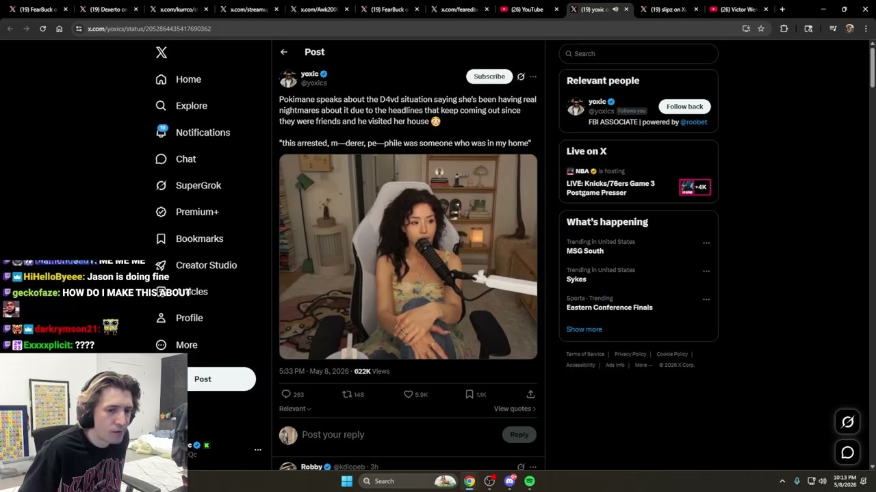
Task: Open options for the MSG South trend
Action: pyautogui.click(x=706, y=243)
